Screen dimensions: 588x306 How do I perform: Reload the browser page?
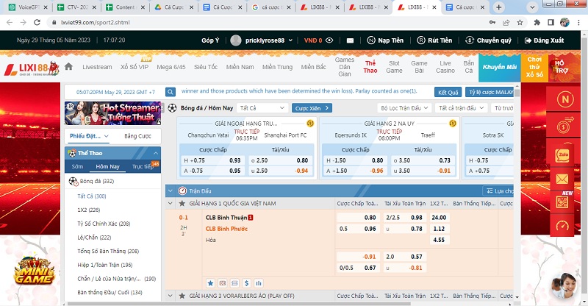tap(37, 22)
